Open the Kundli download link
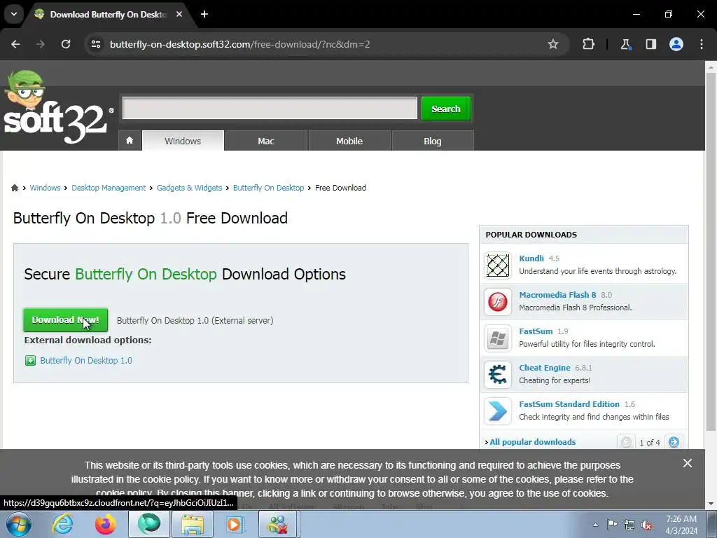This screenshot has height=538, width=717. [x=531, y=258]
